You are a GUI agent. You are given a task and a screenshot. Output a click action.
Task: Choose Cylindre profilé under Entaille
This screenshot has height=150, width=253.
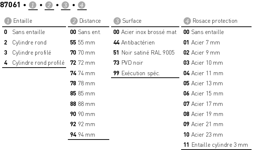(32, 52)
